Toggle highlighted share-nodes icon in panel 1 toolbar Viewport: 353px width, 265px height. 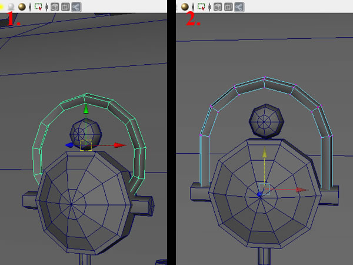(x=76, y=7)
